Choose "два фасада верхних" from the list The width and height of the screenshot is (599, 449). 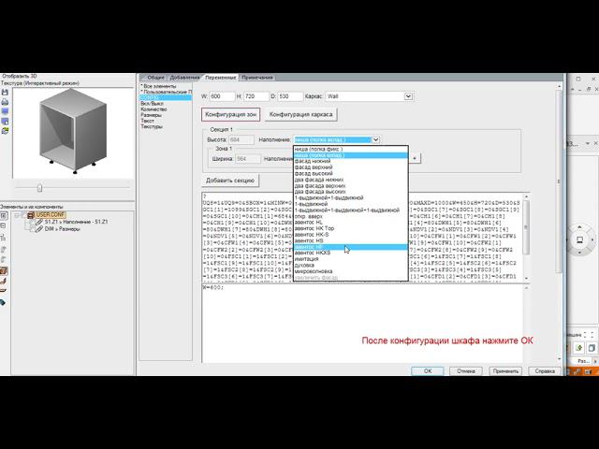pos(350,185)
